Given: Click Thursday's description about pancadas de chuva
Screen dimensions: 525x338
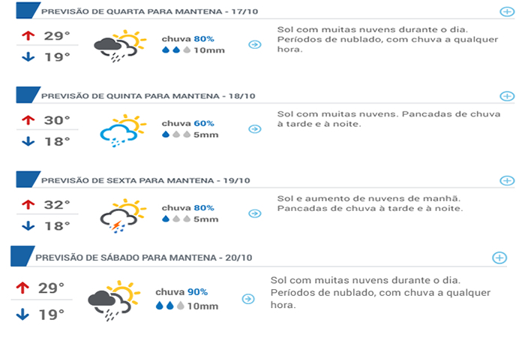Looking at the screenshot, I should tap(388, 119).
